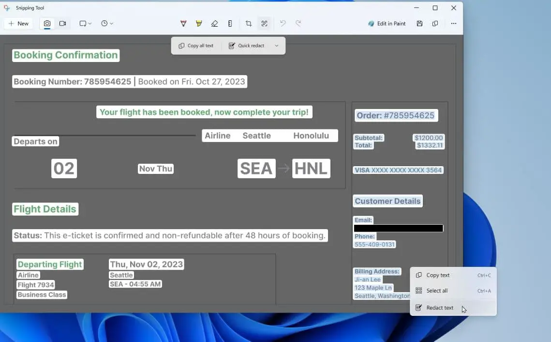Click the Status: e-ticket confirmation line

[x=170, y=235]
